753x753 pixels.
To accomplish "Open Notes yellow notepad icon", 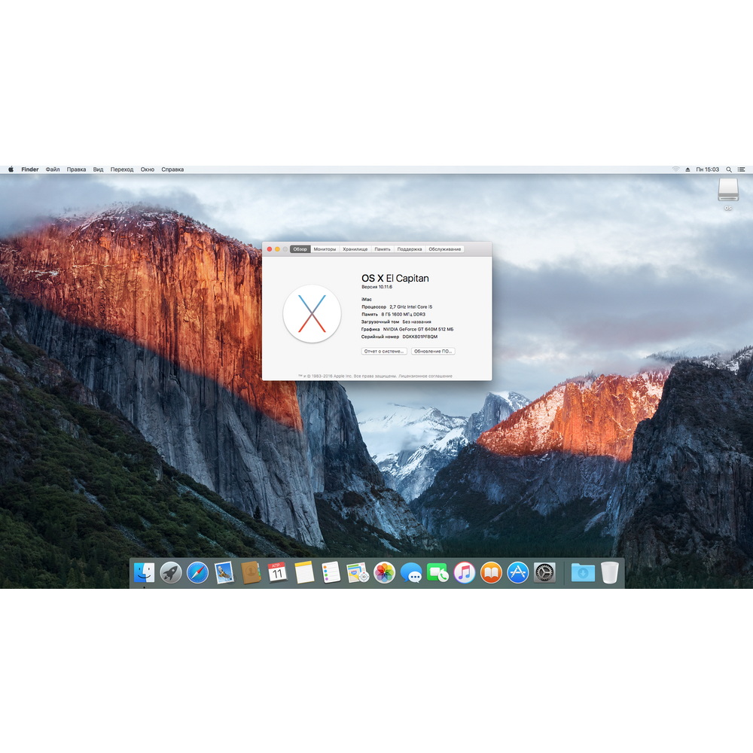I will coord(304,572).
